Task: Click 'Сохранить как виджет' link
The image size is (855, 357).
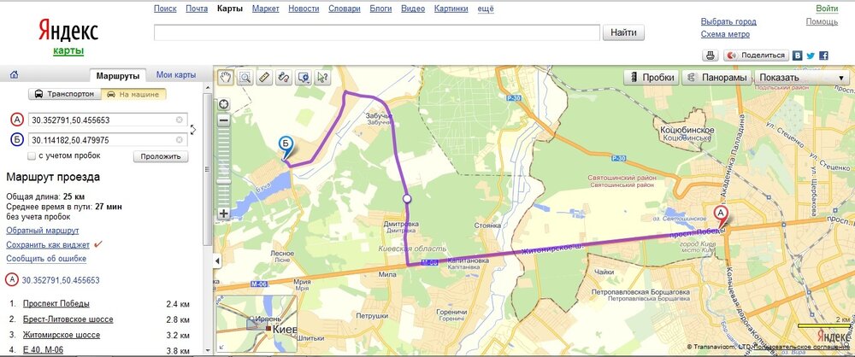Action: click(x=47, y=245)
